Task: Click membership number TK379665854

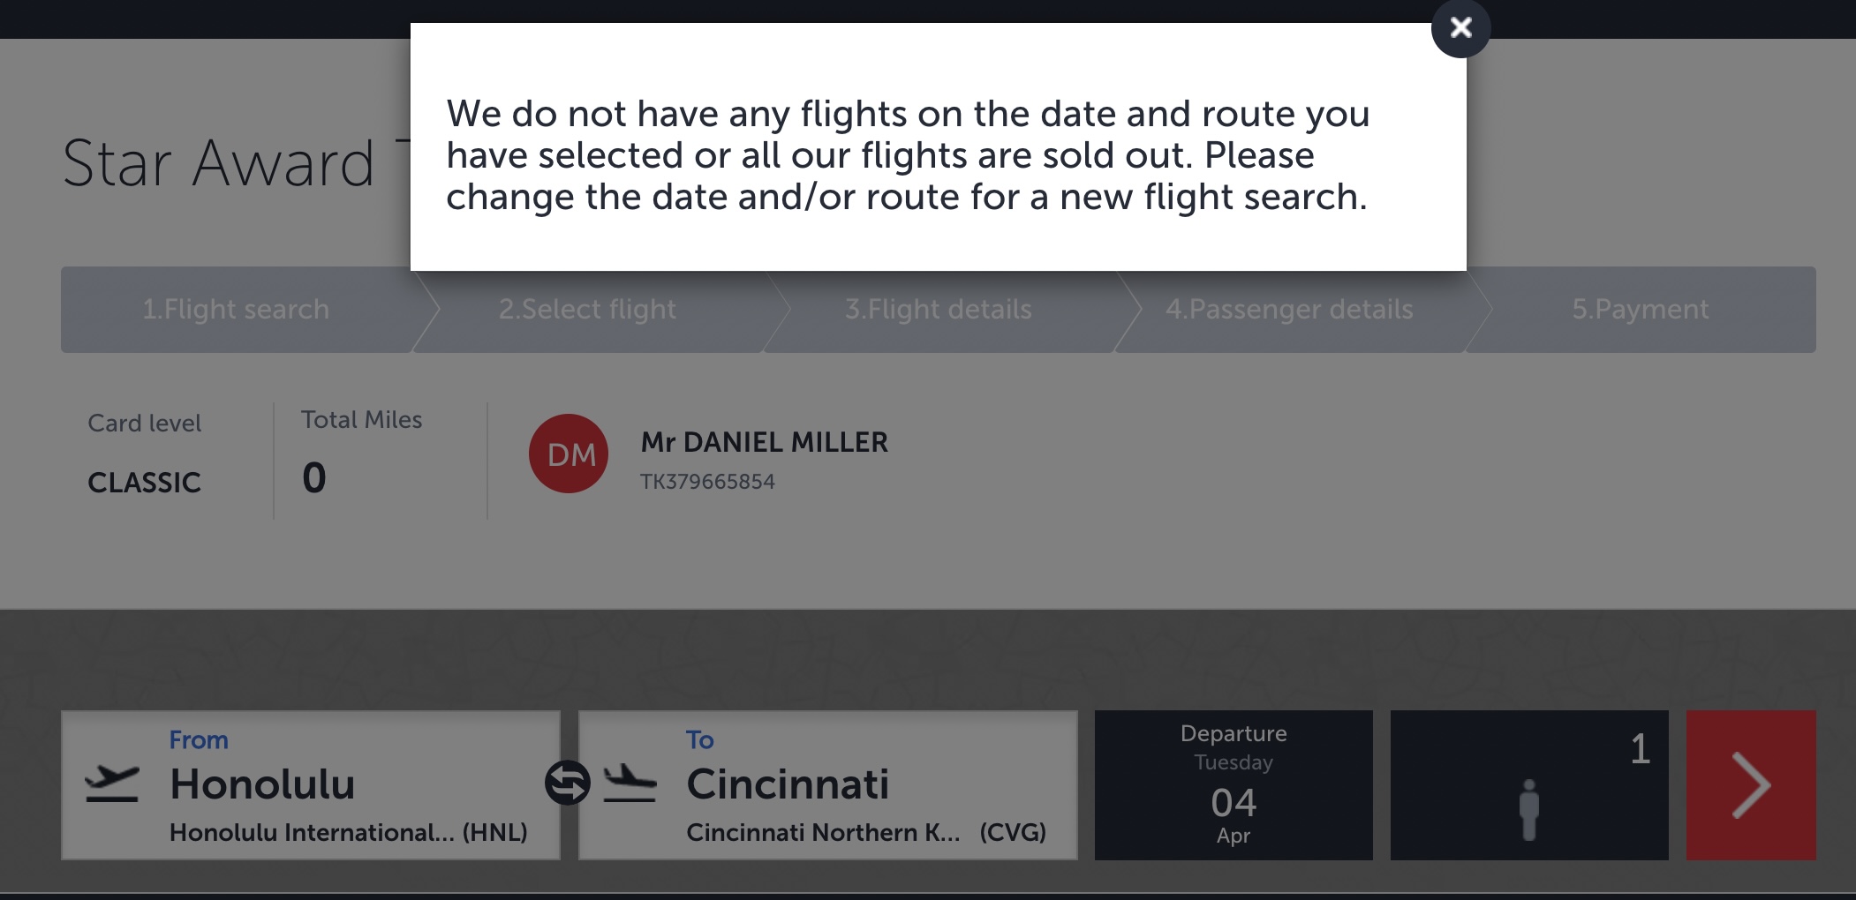Action: point(707,482)
